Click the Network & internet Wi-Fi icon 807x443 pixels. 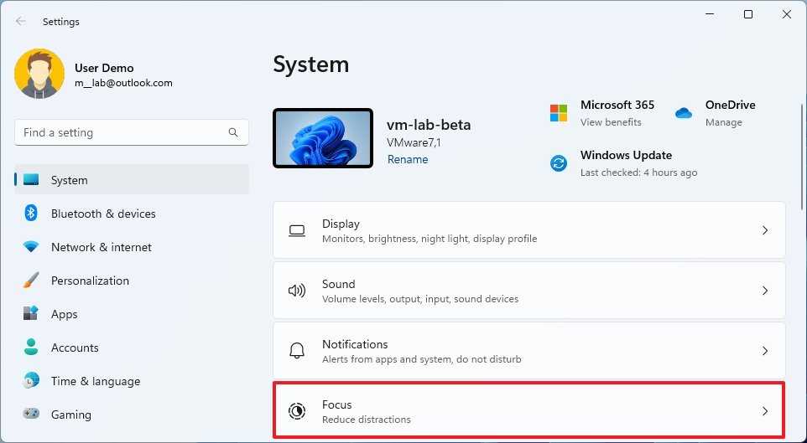31,247
